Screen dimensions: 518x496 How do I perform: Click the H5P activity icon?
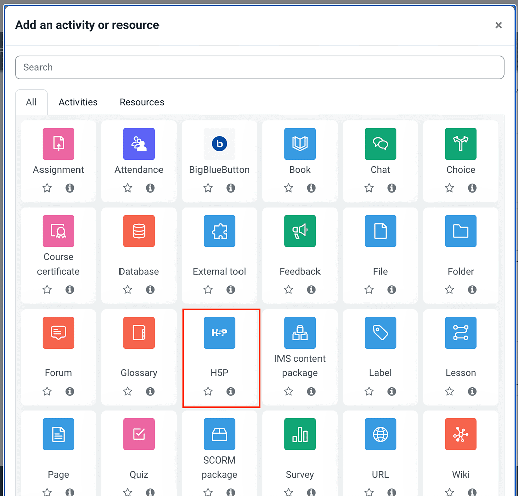click(219, 332)
